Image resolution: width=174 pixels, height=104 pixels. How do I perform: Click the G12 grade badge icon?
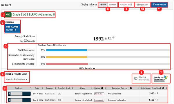click(8, 15)
